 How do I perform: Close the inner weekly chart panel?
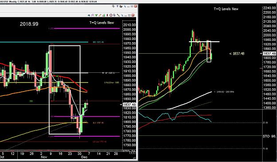point(133,15)
